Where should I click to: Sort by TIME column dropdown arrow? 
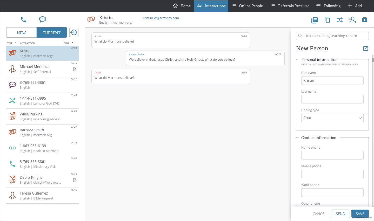click(x=72, y=43)
